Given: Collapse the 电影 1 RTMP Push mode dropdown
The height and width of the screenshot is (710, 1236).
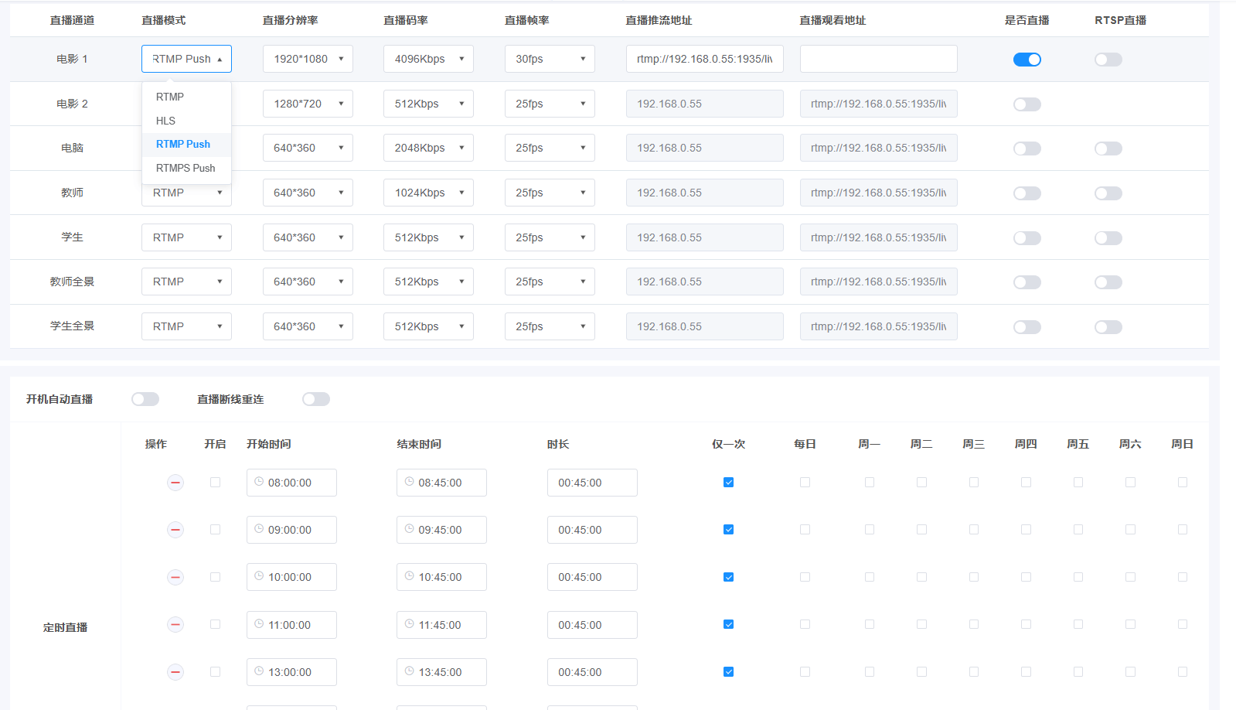Looking at the screenshot, I should 186,59.
